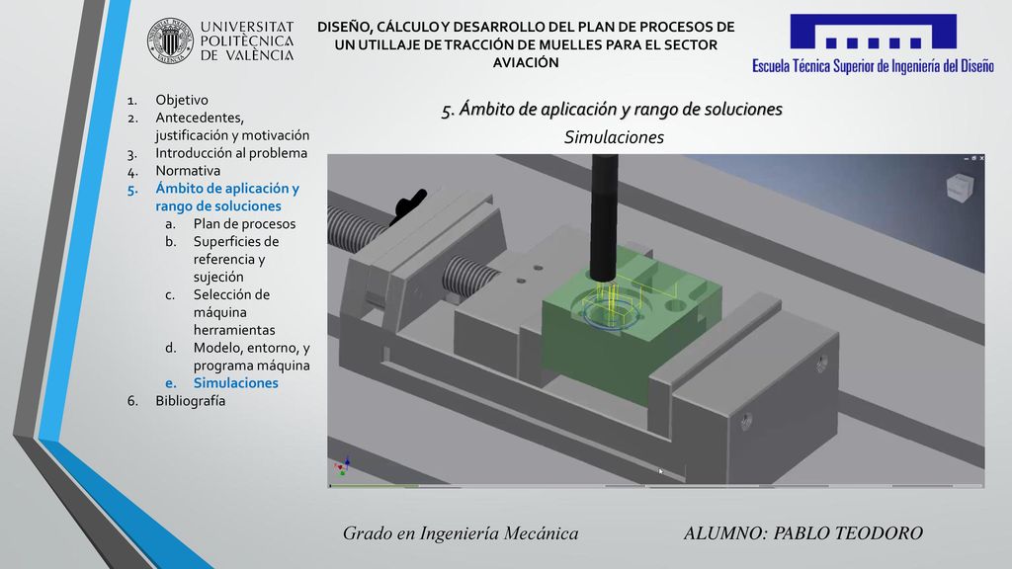Go to 'Superficies de referencia y sujeción'
Image resolution: width=1012 pixels, height=569 pixels.
(x=236, y=260)
